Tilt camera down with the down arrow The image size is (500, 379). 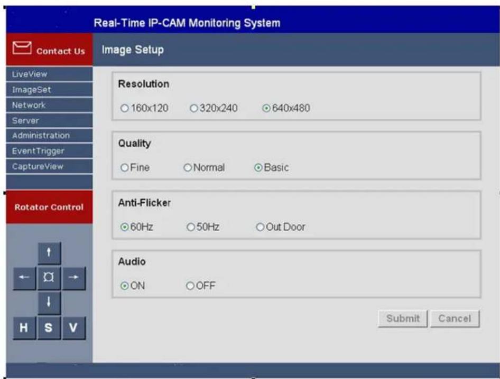pos(49,303)
